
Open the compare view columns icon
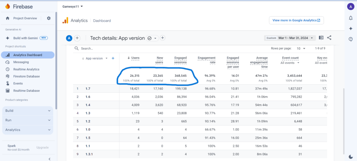pyautogui.click(x=321, y=38)
